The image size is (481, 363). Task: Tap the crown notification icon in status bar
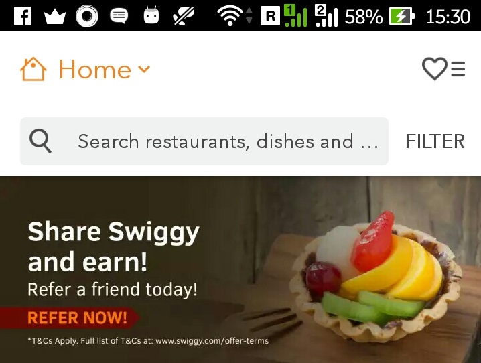point(55,17)
